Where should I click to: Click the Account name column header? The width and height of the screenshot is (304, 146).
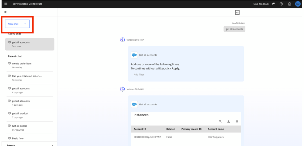coord(216,129)
